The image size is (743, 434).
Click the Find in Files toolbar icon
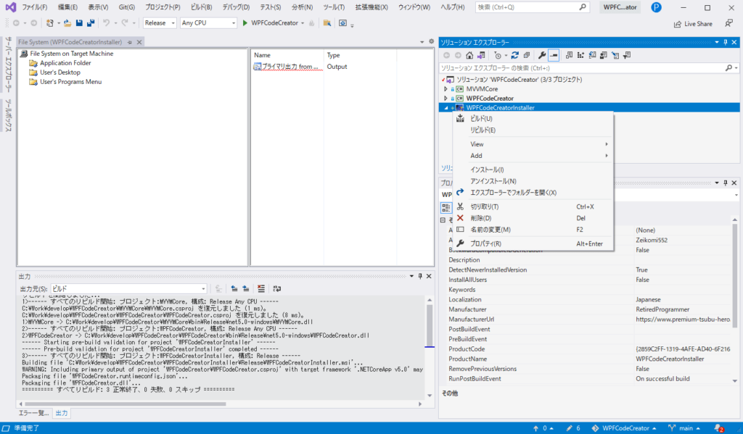tap(327, 22)
